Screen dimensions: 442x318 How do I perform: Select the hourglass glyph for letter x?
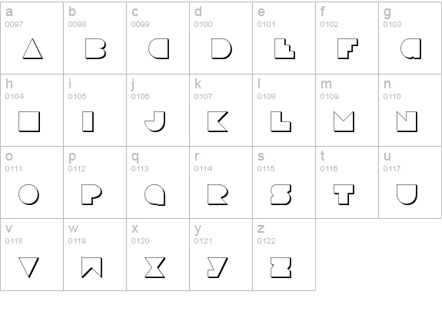155,267
